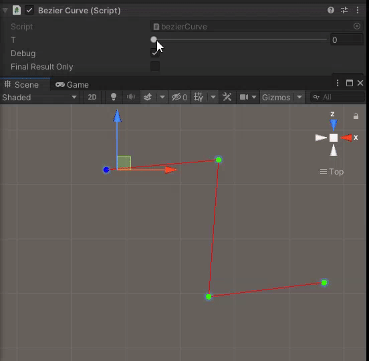Uncheck the Debug checkbox
369x361 pixels.
point(155,53)
